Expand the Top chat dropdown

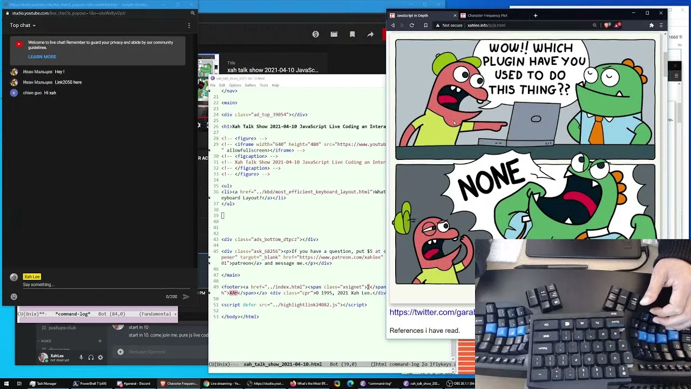tap(23, 25)
